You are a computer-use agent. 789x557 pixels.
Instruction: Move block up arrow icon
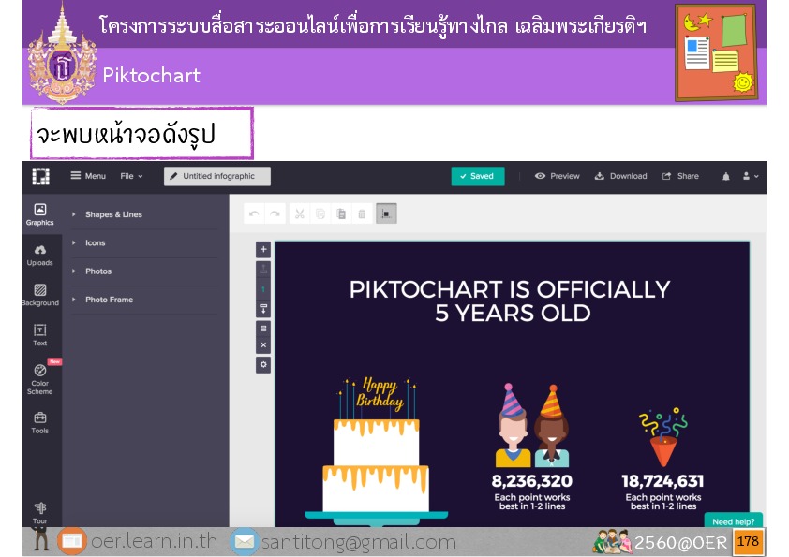263,270
